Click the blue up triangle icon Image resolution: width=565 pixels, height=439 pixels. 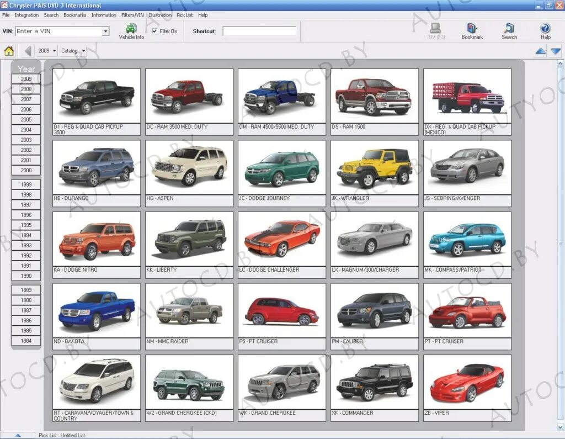tap(541, 51)
